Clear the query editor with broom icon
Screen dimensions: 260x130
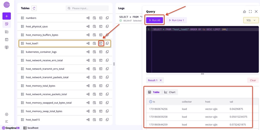point(244,12)
